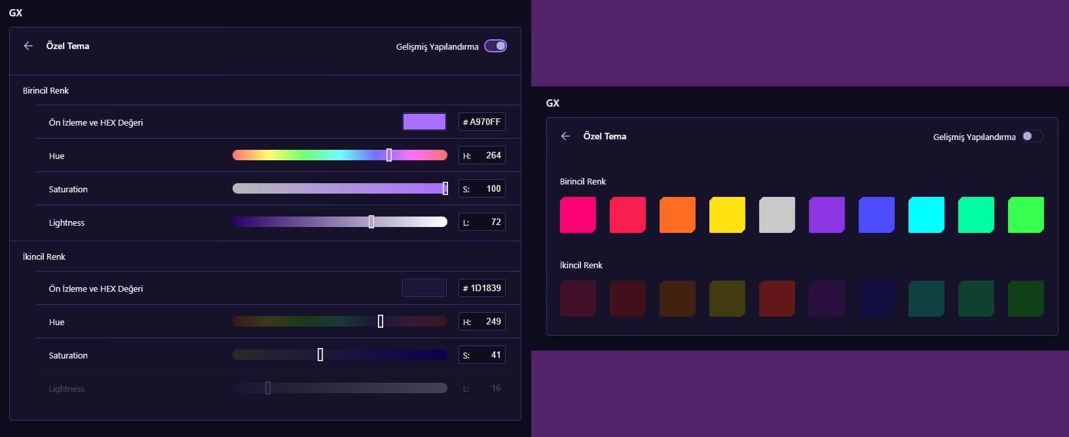Pick the yellow primary color swatch

727,215
